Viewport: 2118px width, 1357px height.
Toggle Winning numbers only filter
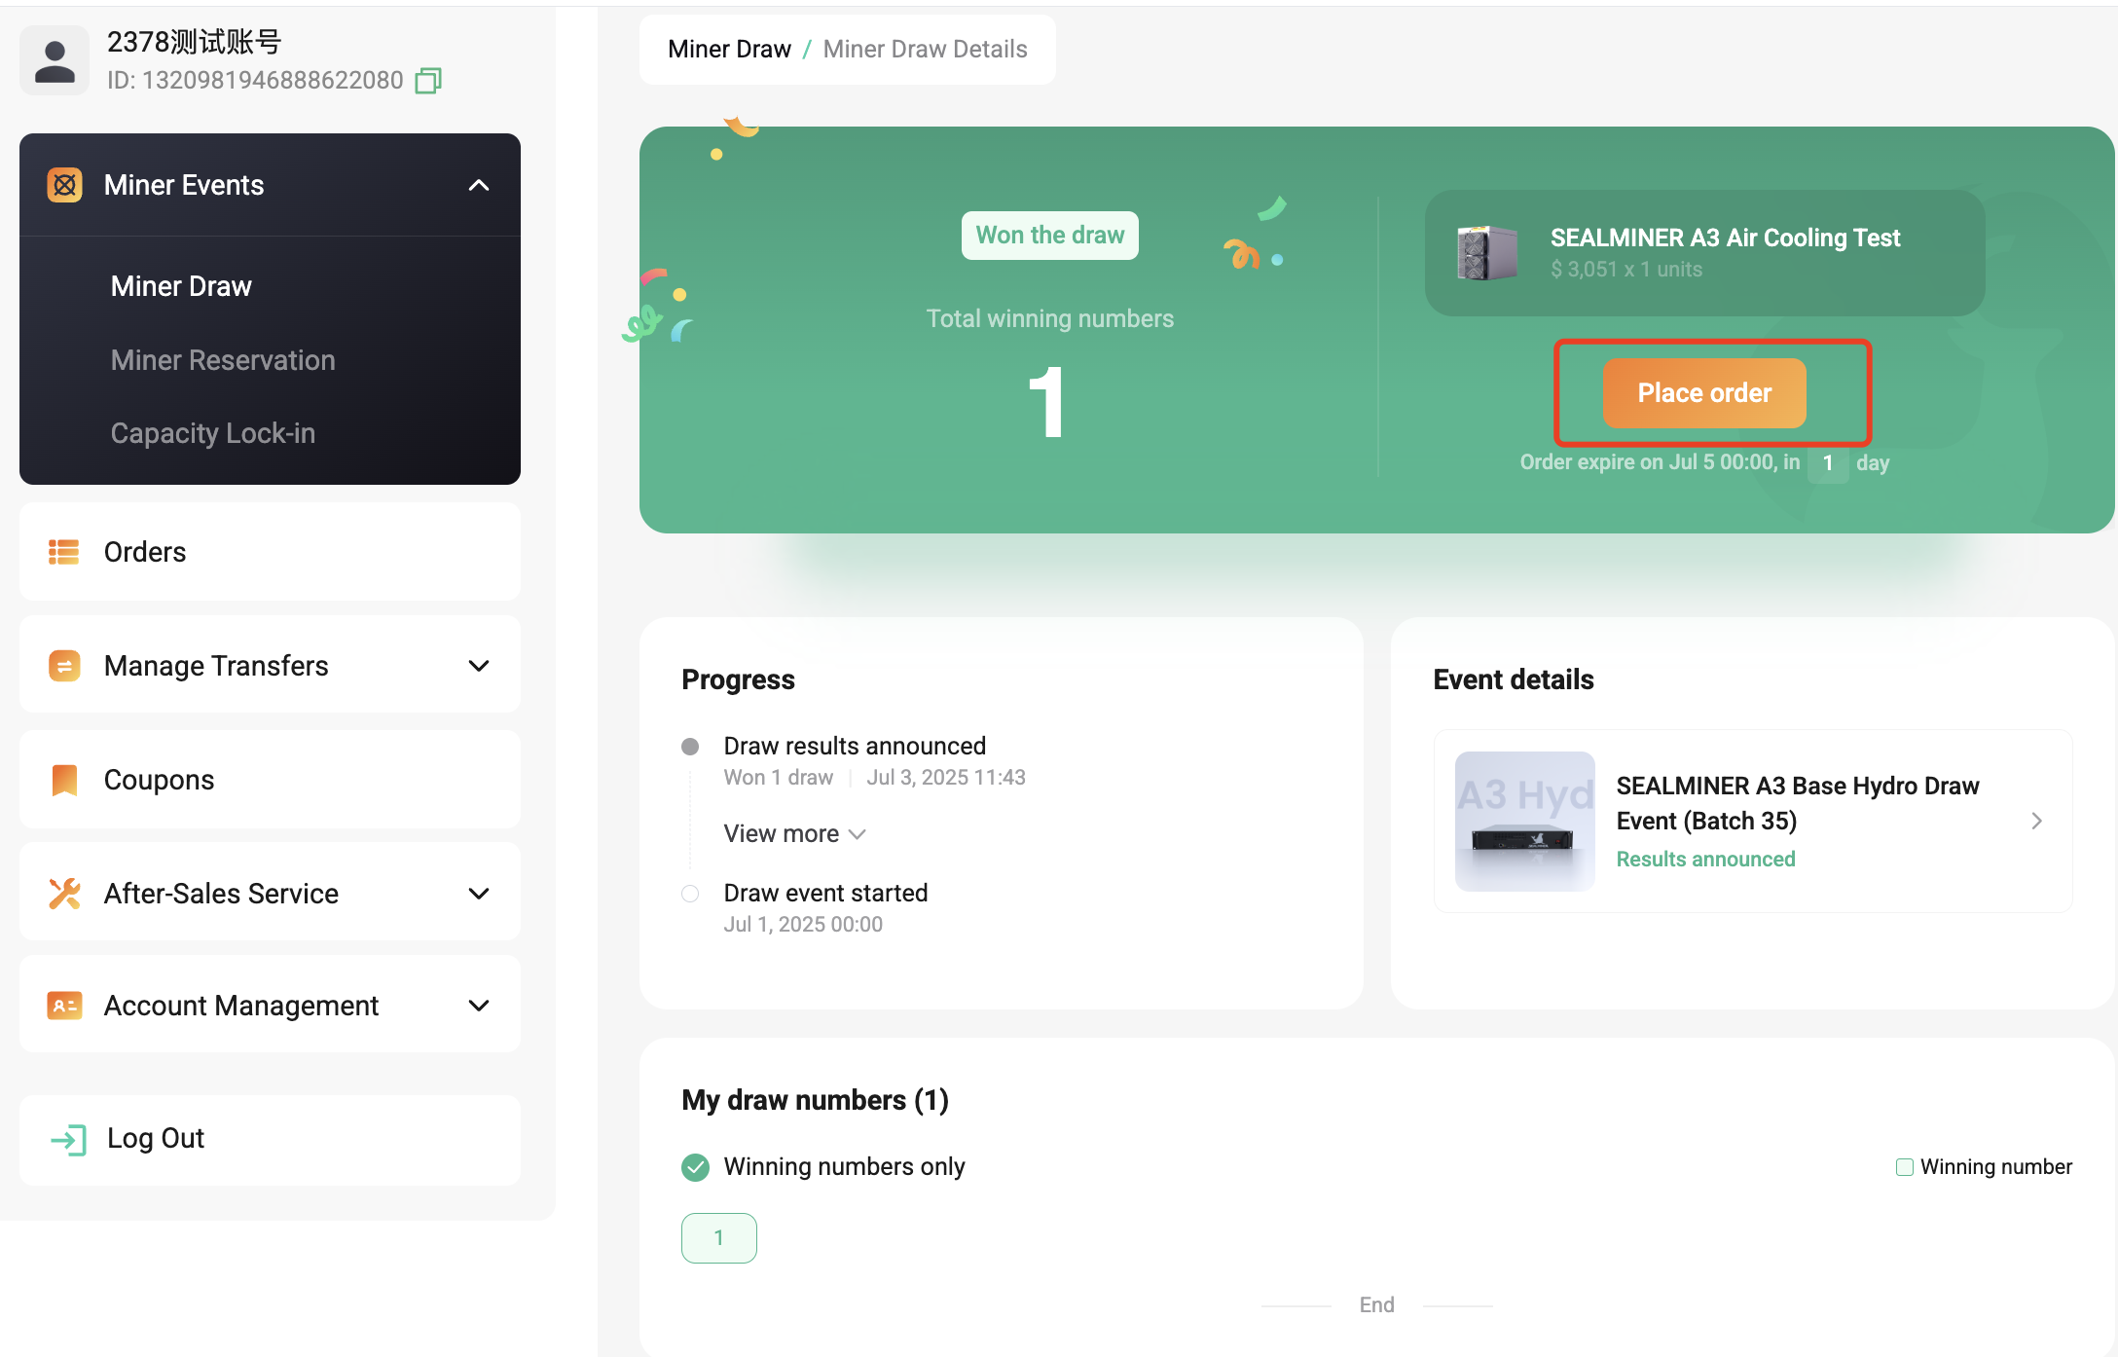pyautogui.click(x=695, y=1166)
